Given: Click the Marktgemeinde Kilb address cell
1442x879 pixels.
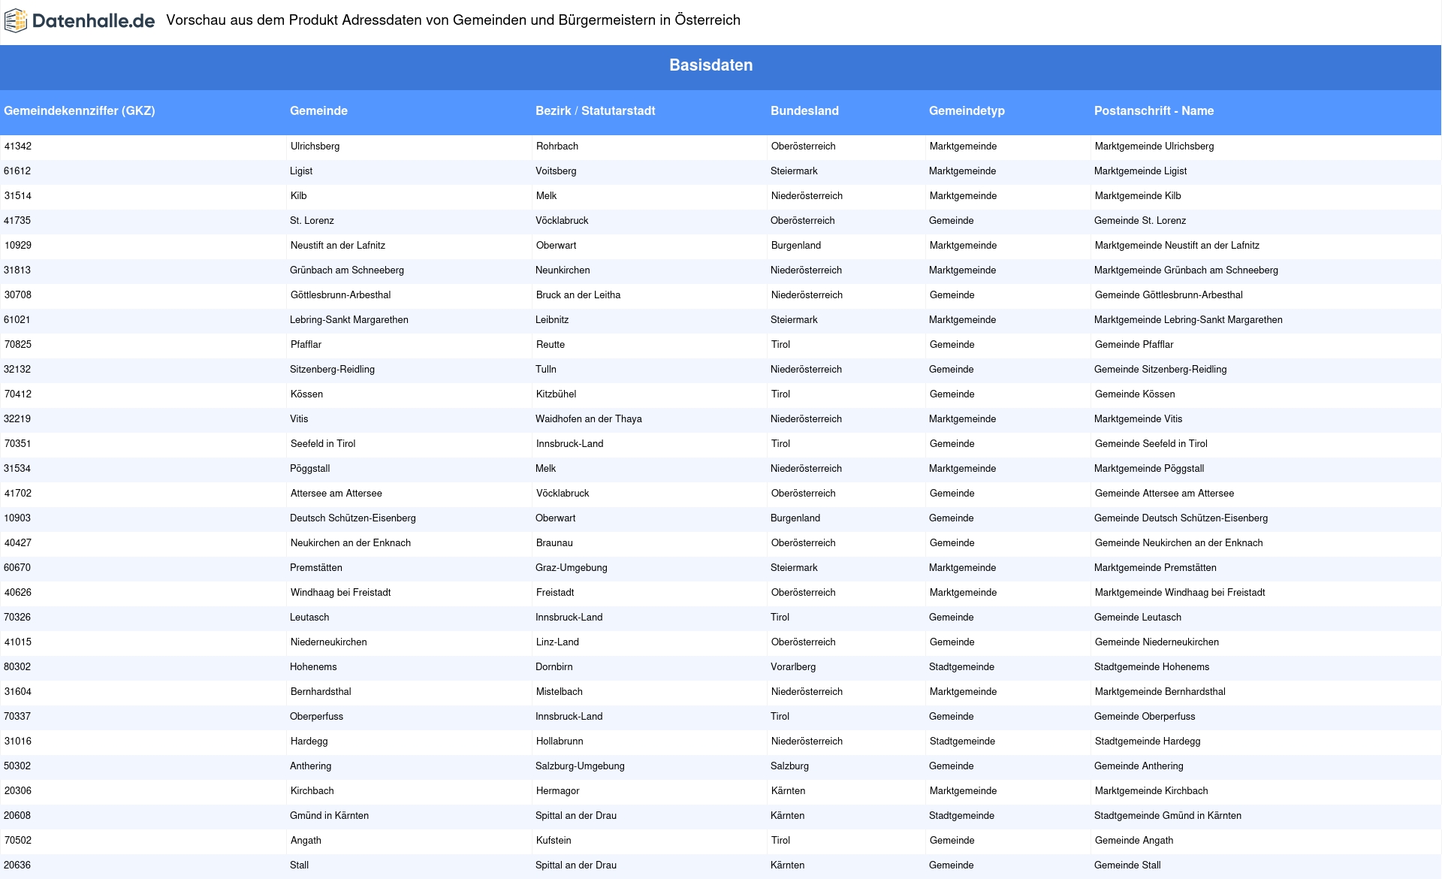Looking at the screenshot, I should pyautogui.click(x=1266, y=196).
